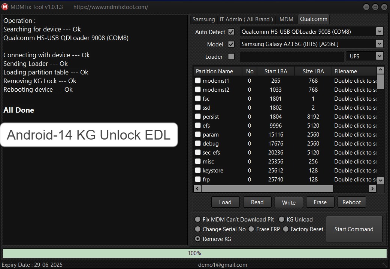Select the efs partition checkbox
Screen dimensions: 390x269
coord(197,125)
